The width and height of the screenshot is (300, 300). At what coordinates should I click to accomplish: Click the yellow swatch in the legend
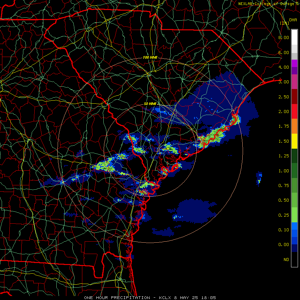point(294,141)
